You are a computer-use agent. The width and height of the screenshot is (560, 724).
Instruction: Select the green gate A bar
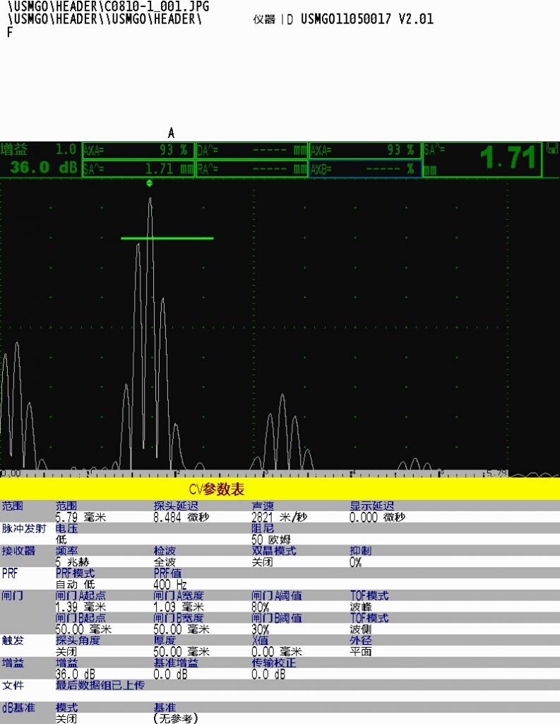(167, 238)
